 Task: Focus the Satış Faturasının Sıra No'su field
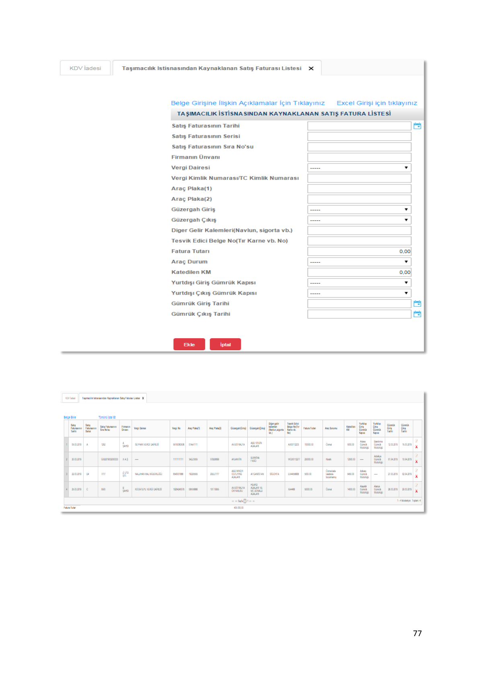[359, 147]
